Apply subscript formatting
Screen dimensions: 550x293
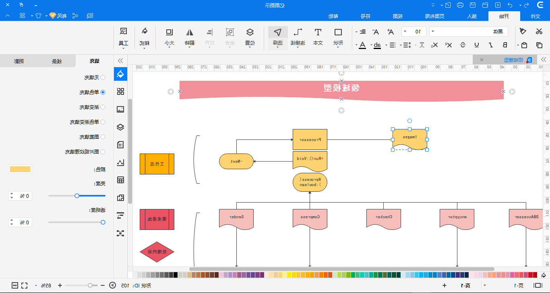coord(434,45)
